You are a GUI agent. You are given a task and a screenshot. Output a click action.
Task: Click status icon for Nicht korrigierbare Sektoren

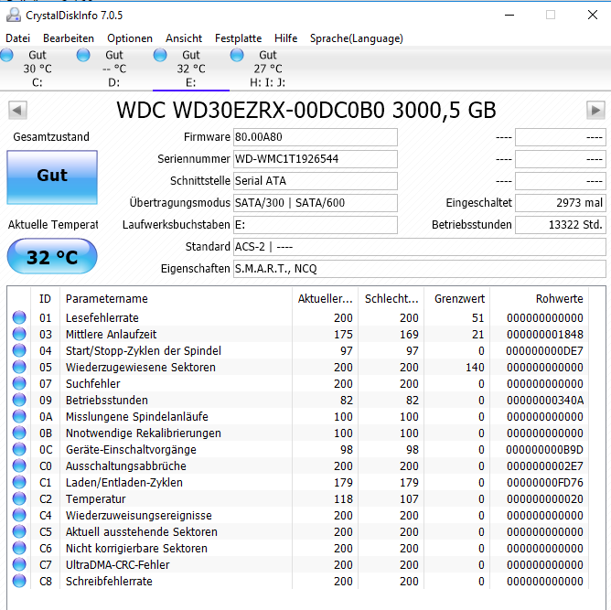point(19,548)
